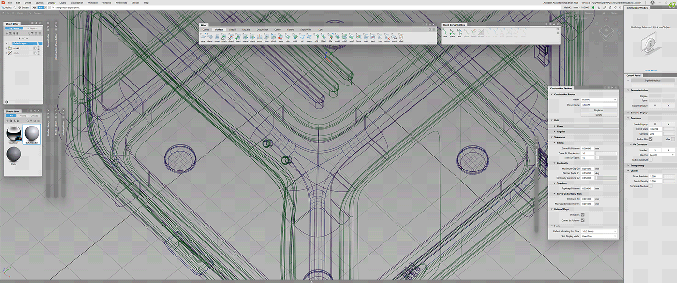Screen dimensions: 677x283
Task: Select the Attach tool
Action: 224,36
